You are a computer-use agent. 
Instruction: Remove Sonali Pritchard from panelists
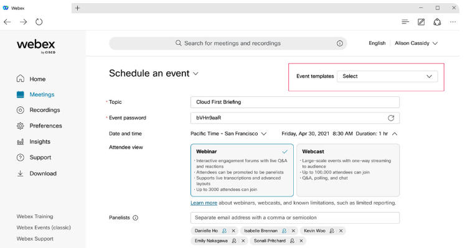click(x=301, y=241)
